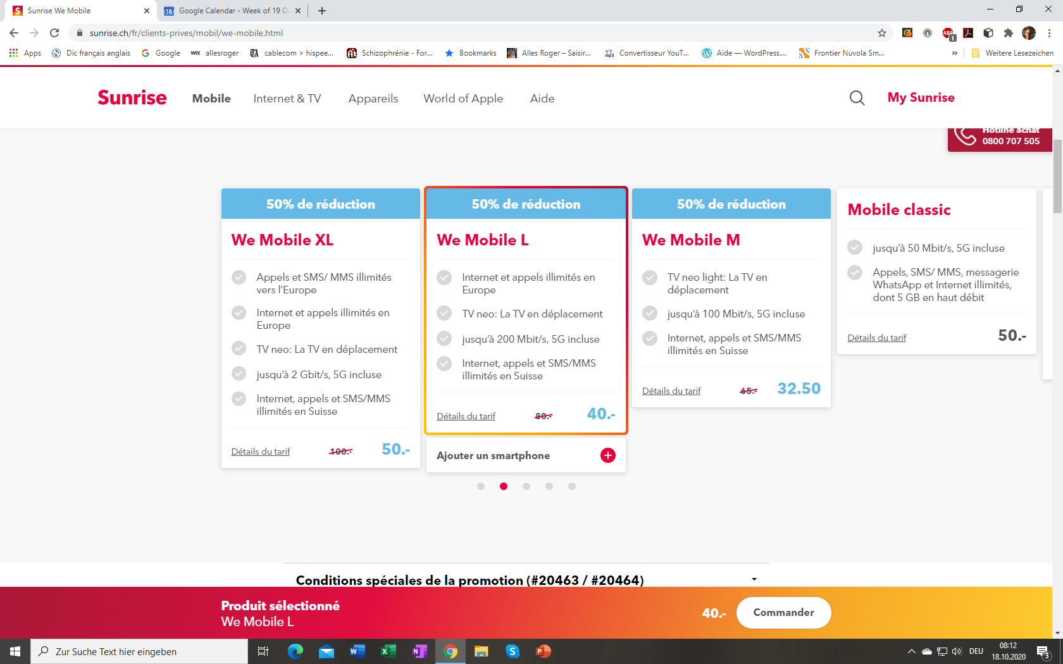This screenshot has width=1063, height=664.
Task: Open Skype from the taskbar
Action: pyautogui.click(x=512, y=651)
